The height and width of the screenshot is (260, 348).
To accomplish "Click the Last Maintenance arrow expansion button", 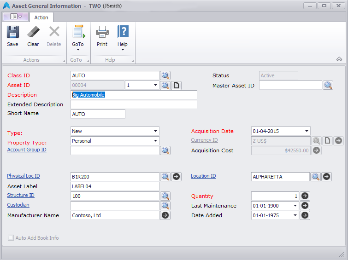I will (x=305, y=206).
